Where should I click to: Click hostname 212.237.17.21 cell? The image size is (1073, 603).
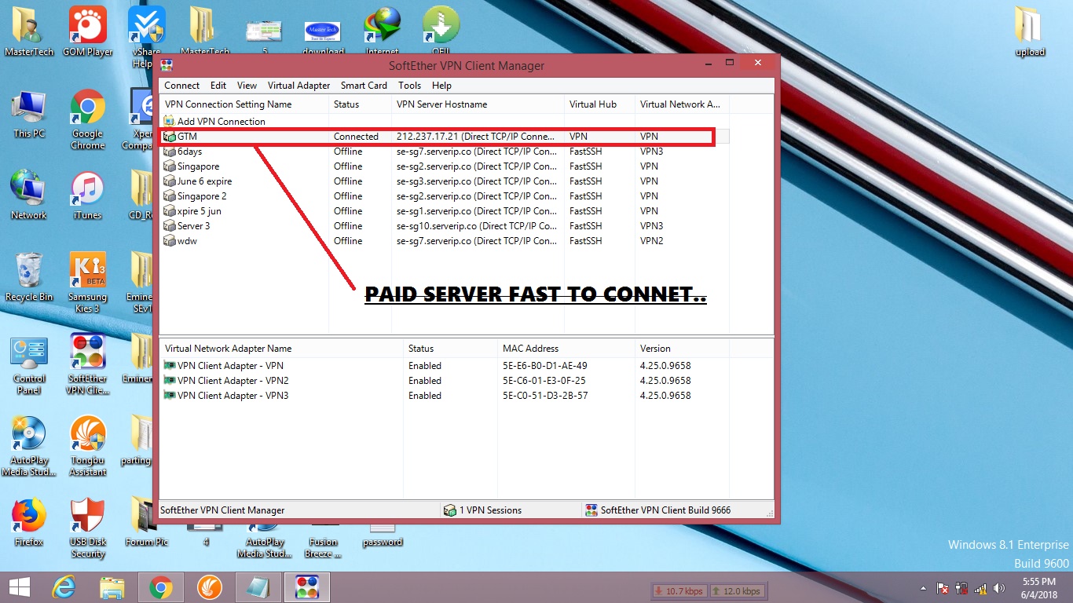tap(476, 137)
